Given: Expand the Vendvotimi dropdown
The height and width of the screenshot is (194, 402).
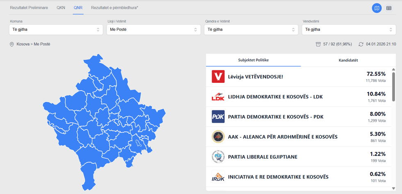Looking at the screenshot, I should [x=348, y=30].
